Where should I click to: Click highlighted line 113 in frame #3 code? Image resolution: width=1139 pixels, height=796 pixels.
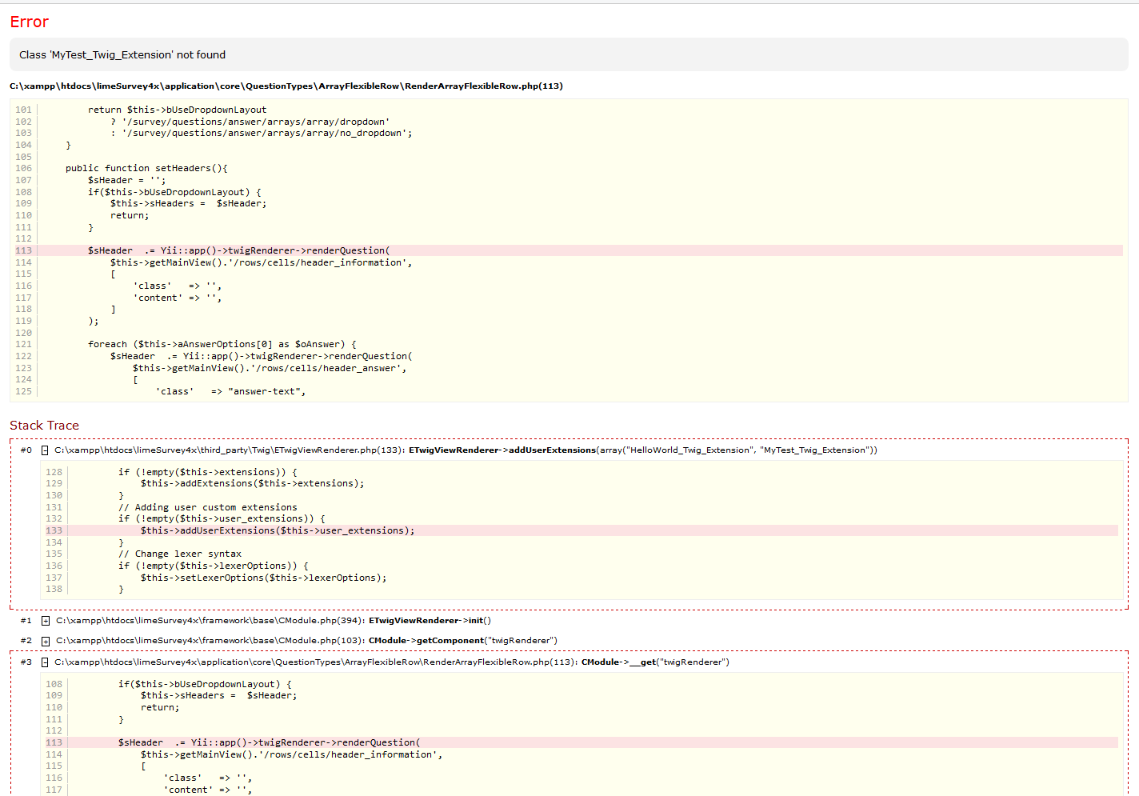coord(269,743)
